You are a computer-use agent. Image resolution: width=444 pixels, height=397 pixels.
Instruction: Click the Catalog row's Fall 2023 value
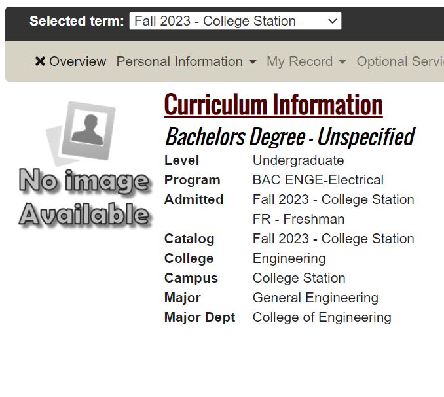coord(333,239)
